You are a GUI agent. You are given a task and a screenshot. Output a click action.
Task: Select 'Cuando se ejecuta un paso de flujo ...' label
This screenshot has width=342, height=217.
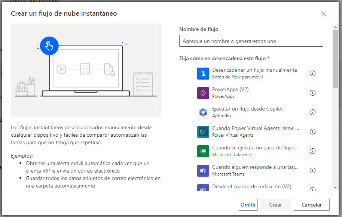click(x=256, y=148)
